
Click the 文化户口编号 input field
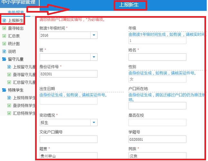click(69, 139)
